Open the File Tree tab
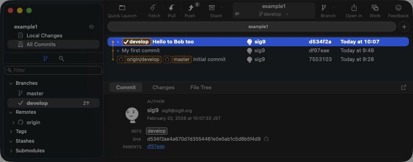Screen dimensions: 413x162 pyautogui.click(x=200, y=87)
